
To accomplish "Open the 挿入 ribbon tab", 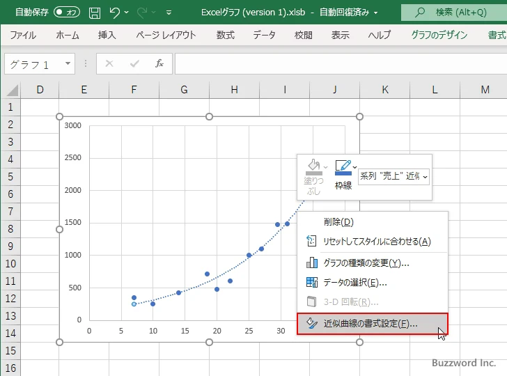I will tap(107, 35).
